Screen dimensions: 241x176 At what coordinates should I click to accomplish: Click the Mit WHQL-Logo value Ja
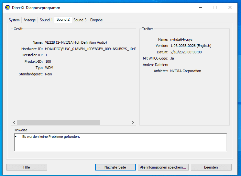(172, 58)
